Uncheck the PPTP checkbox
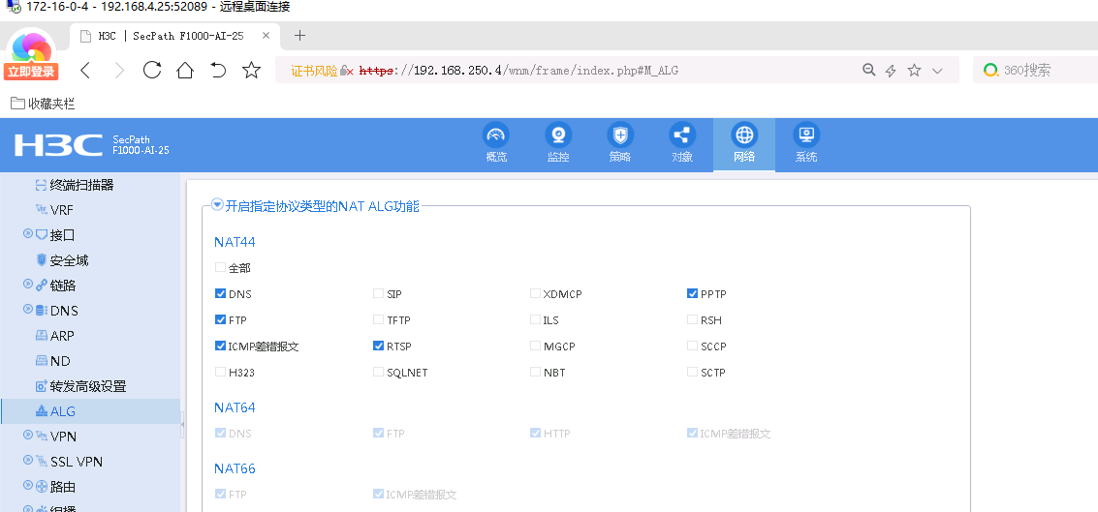1098x512 pixels. tap(693, 294)
